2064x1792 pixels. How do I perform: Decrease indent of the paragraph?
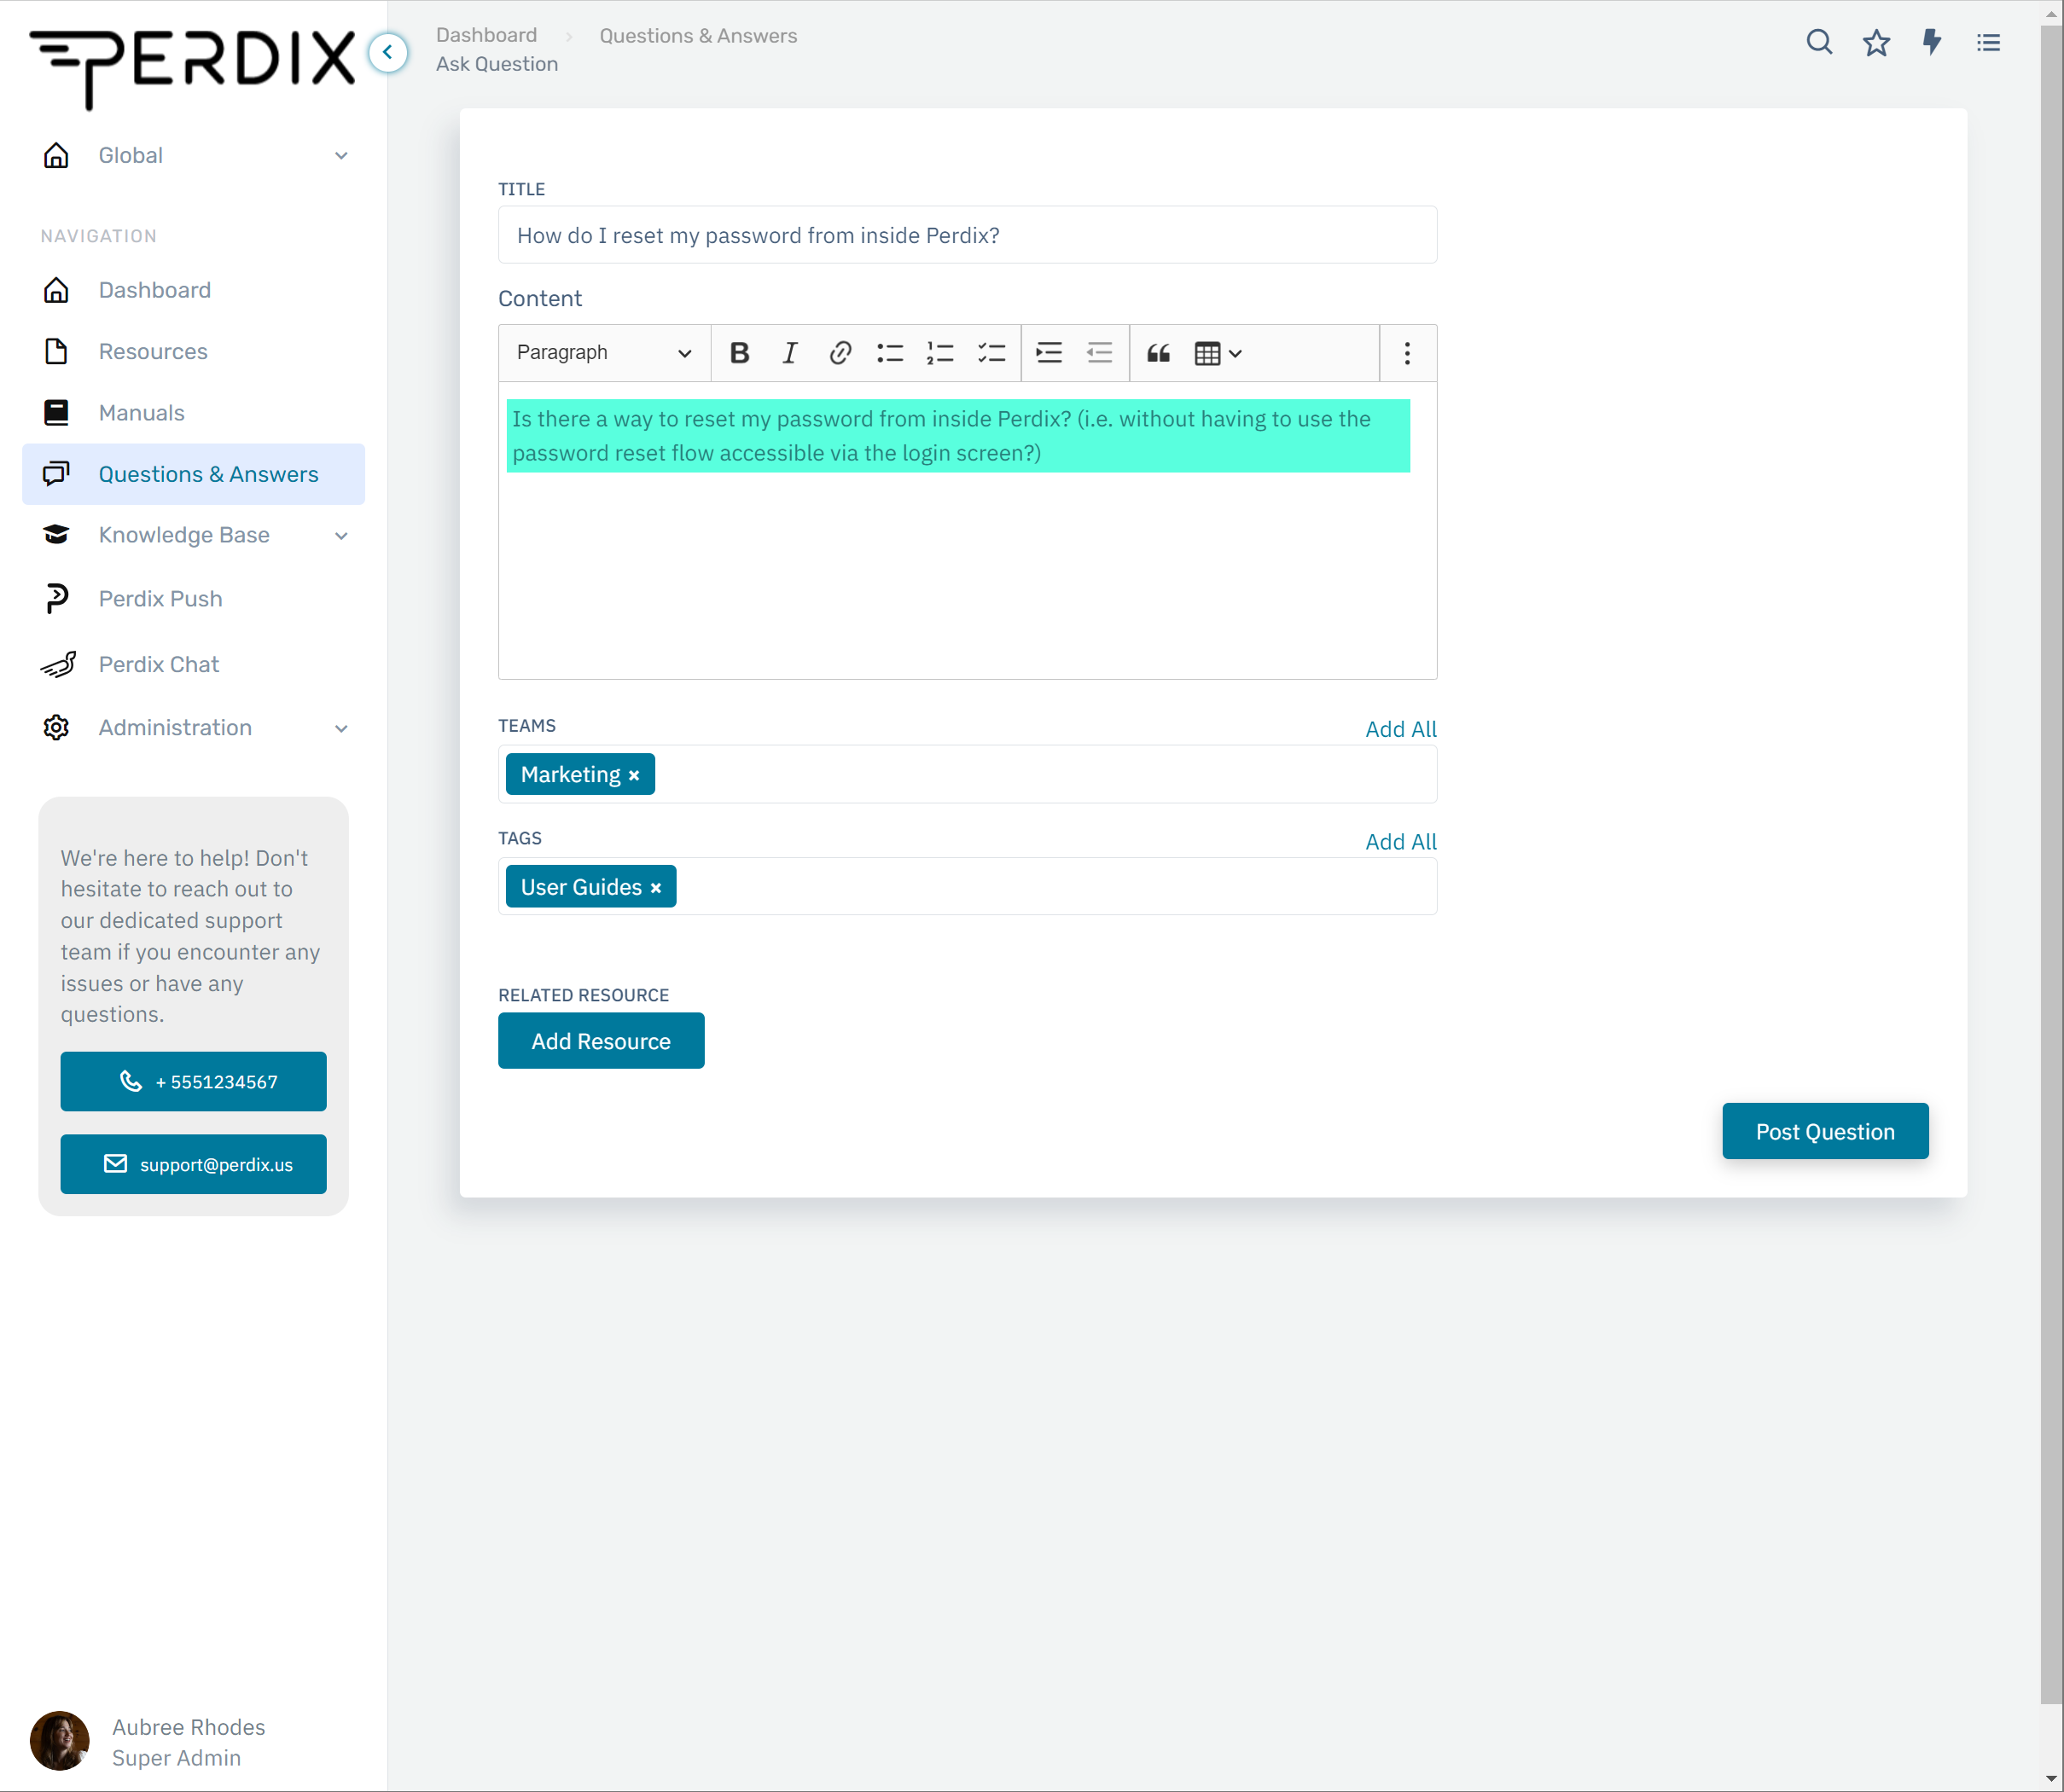pos(1098,353)
